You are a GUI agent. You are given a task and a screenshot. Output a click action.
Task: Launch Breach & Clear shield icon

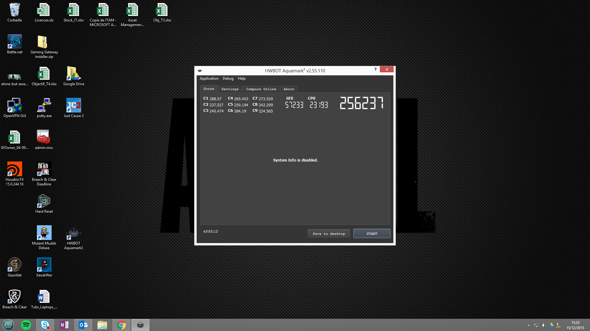click(14, 299)
